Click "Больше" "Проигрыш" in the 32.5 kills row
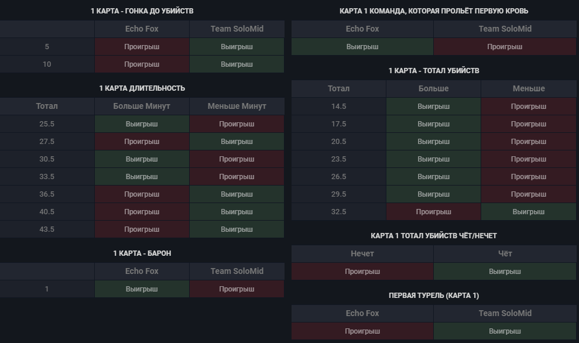The image size is (579, 343). [x=433, y=211]
